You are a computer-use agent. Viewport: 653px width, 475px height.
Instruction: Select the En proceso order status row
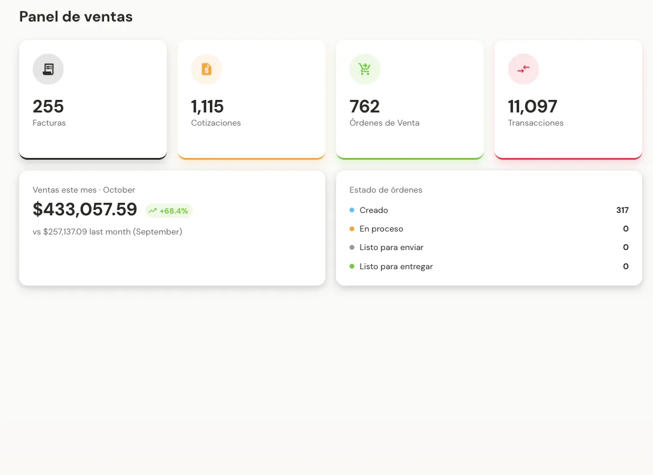pyautogui.click(x=489, y=229)
